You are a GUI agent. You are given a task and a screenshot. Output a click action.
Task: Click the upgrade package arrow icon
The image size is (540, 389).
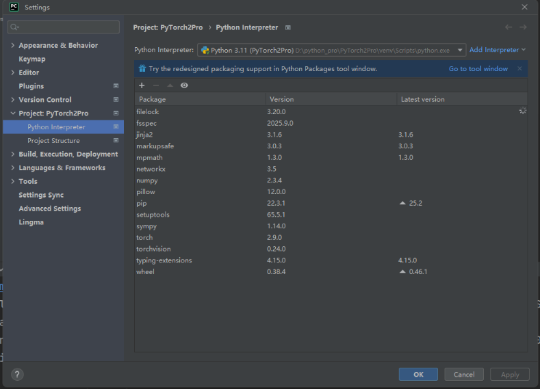point(170,85)
